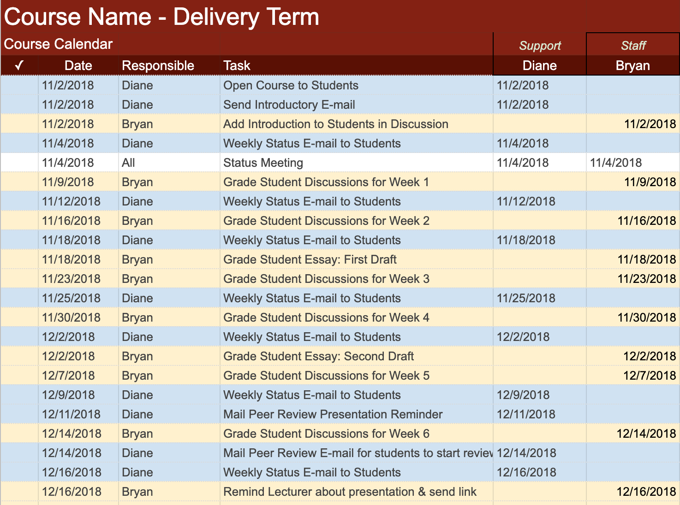Select Bryan's 12/16/2018 staff date cell
680x505 pixels.
tap(646, 492)
